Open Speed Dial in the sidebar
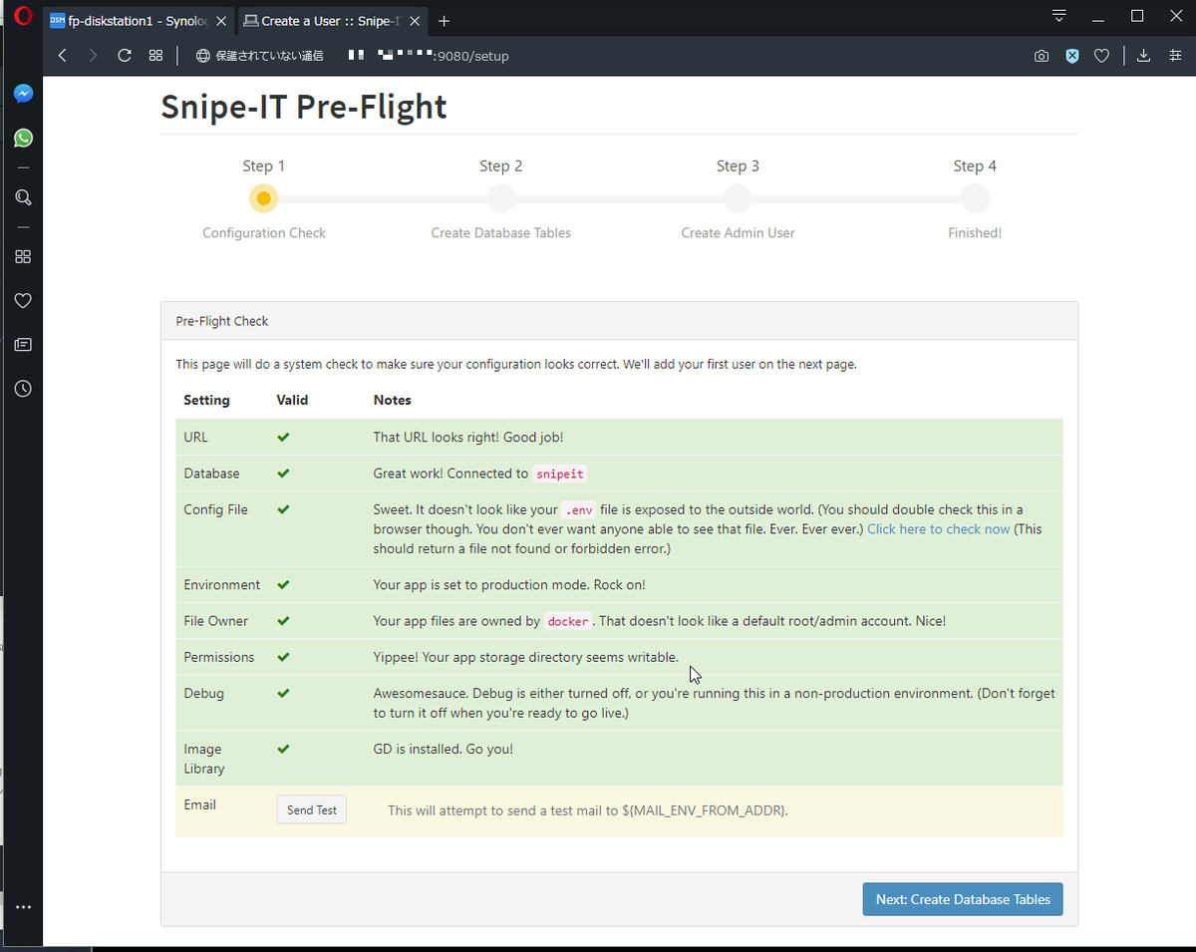1196x952 pixels. coord(23,256)
